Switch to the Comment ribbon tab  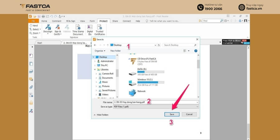coord(57,21)
